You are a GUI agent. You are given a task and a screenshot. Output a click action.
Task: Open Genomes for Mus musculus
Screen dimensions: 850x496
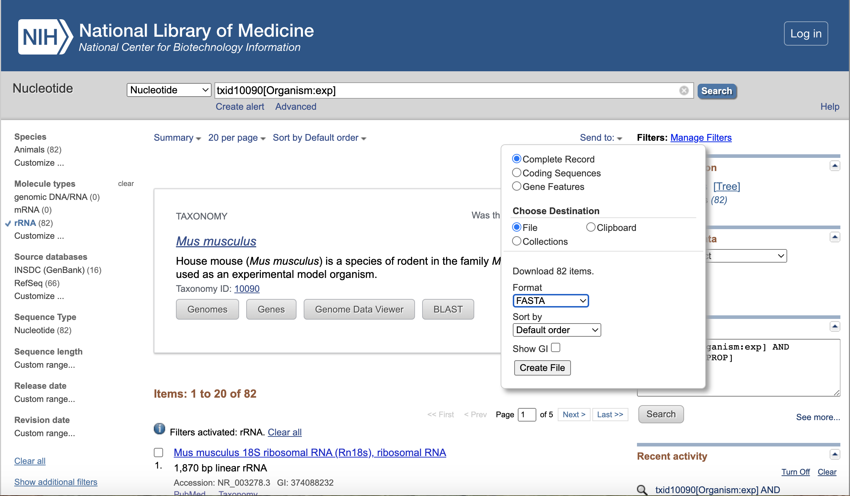207,309
